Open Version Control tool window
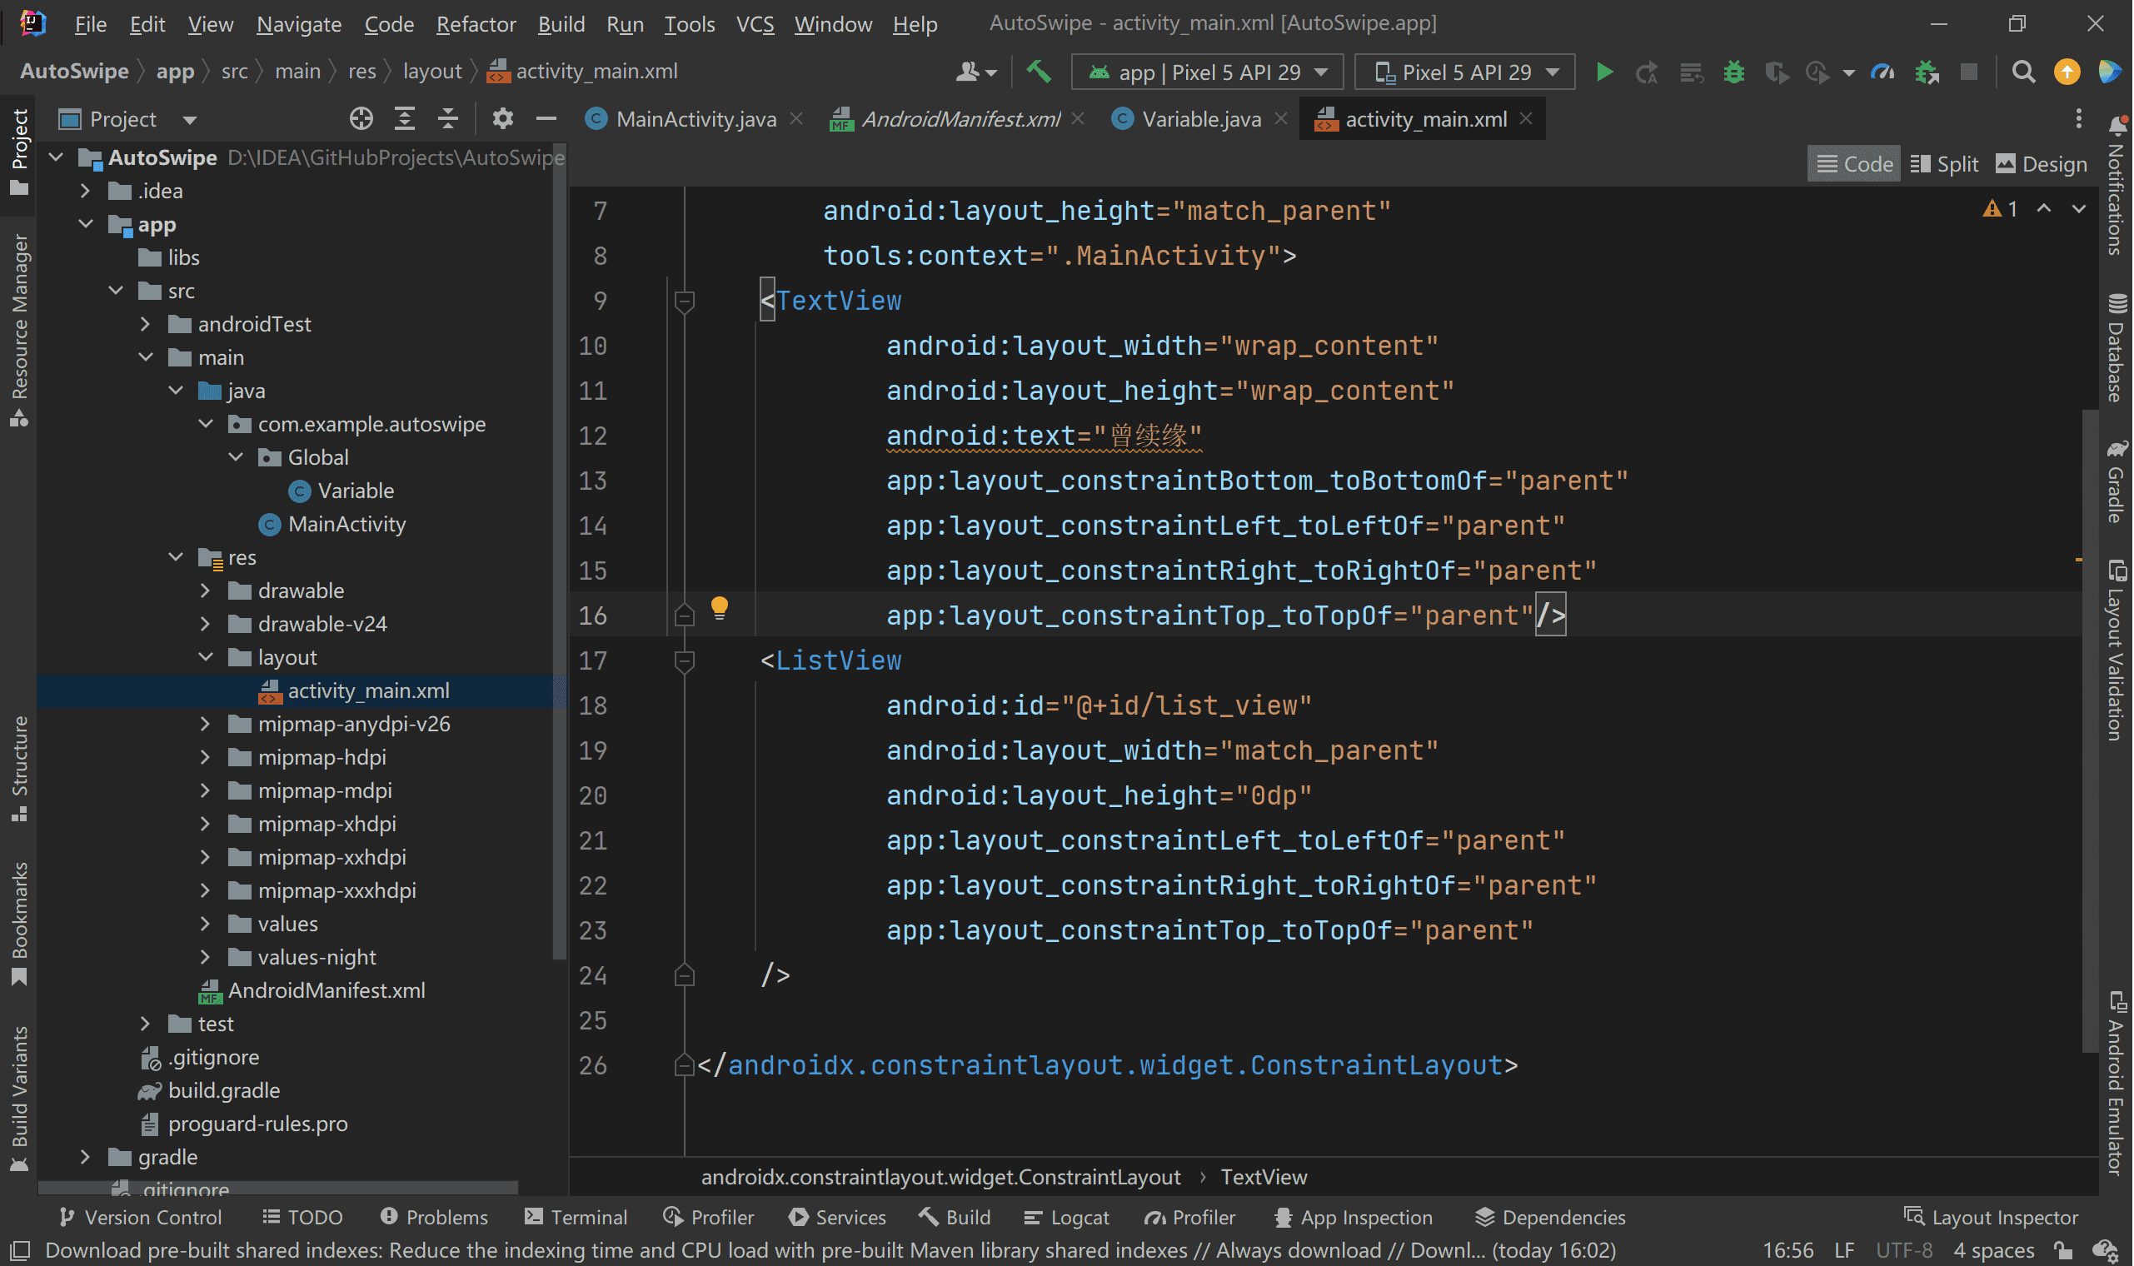2134x1266 pixels. [141, 1219]
